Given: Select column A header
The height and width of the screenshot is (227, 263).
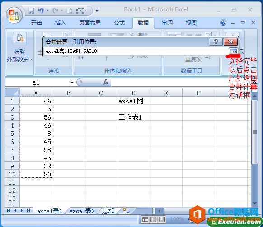Looking at the screenshot, I should [36, 93].
